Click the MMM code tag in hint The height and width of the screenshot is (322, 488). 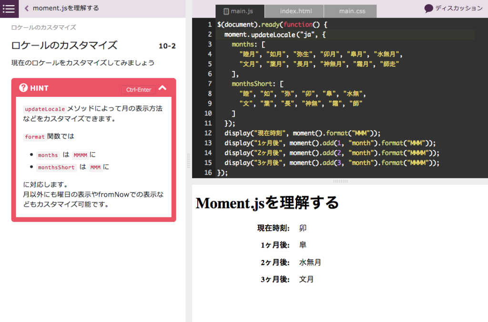point(95,167)
